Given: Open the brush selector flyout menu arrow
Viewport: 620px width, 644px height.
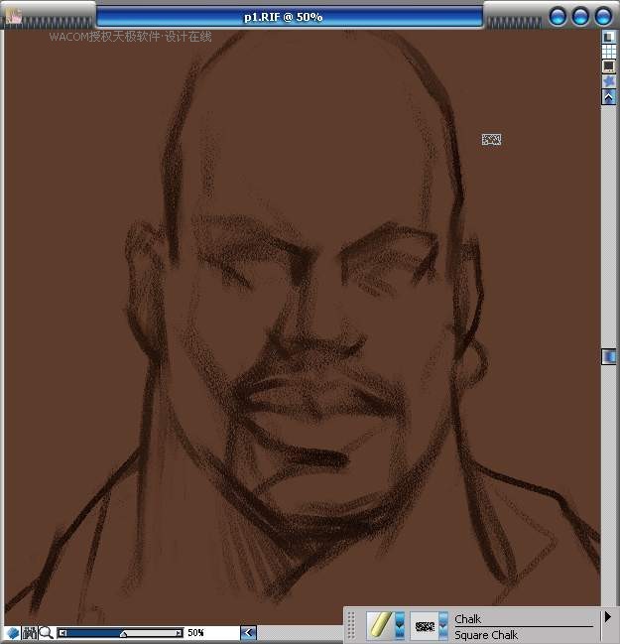Looking at the screenshot, I should tap(607, 617).
